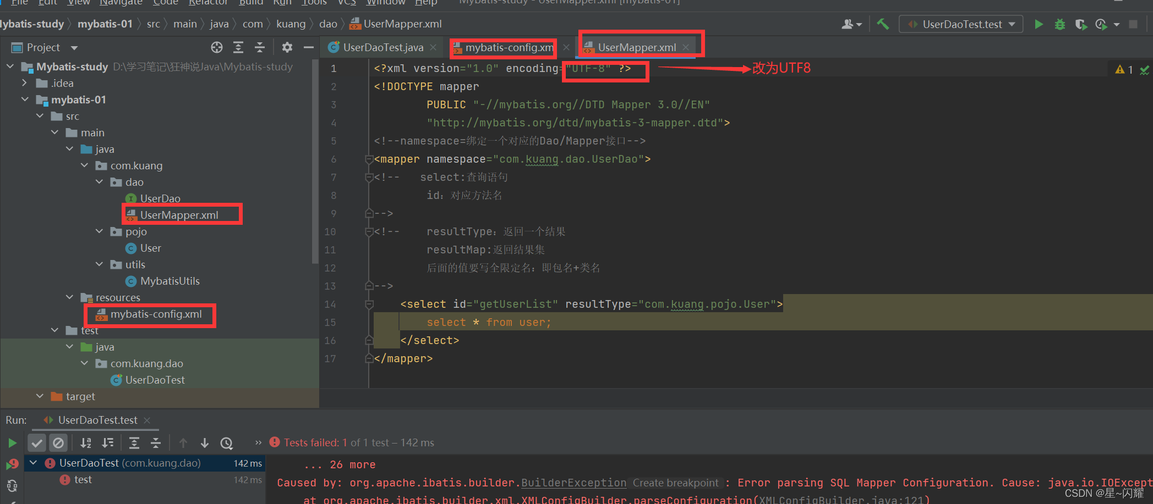Locate opened file with the target icon
The image size is (1153, 504).
point(217,47)
